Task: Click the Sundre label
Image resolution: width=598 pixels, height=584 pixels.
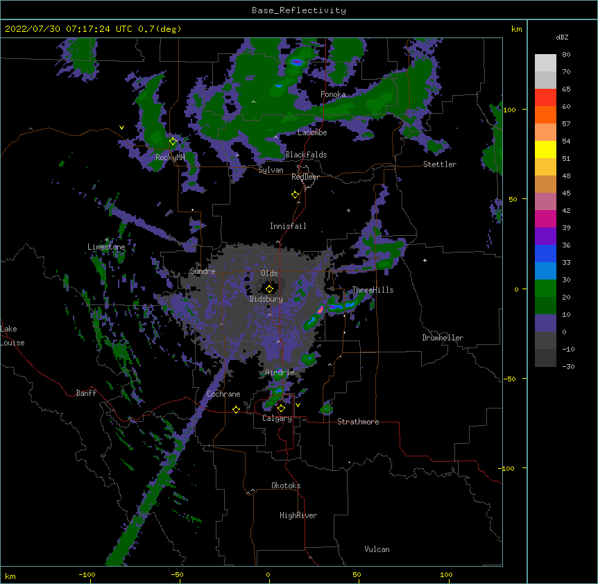Action: (x=203, y=271)
